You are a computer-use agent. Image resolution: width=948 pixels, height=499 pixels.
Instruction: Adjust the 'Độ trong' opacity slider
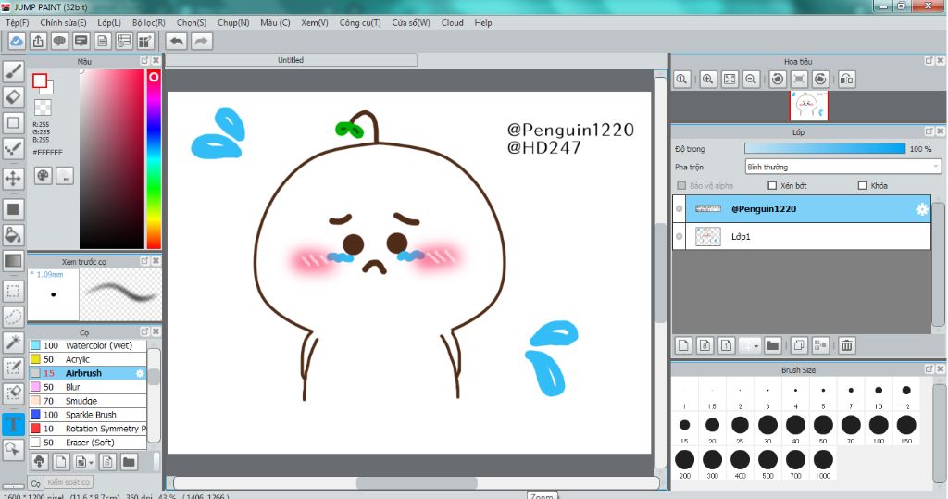825,149
